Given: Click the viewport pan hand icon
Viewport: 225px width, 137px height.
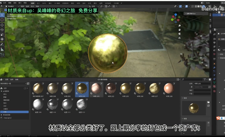Looking at the screenshot, I should click(x=179, y=30).
